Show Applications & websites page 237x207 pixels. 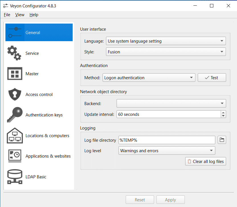coord(39,156)
